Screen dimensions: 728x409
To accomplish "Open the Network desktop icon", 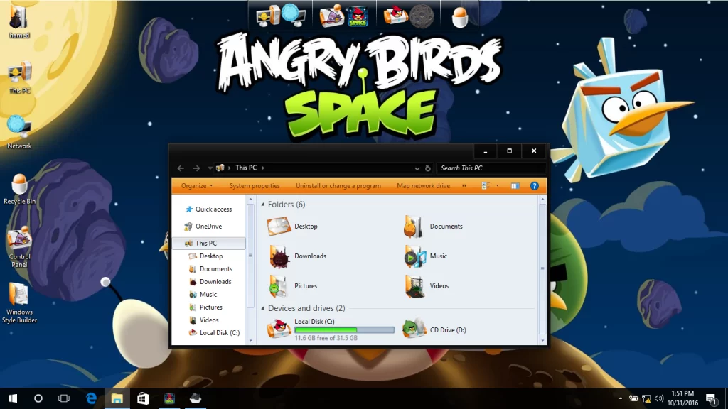I will pos(19,128).
